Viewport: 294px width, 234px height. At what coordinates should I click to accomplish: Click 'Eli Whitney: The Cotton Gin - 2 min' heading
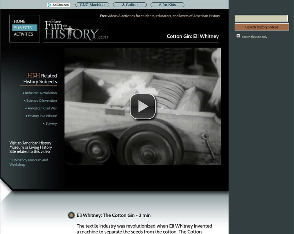114,215
